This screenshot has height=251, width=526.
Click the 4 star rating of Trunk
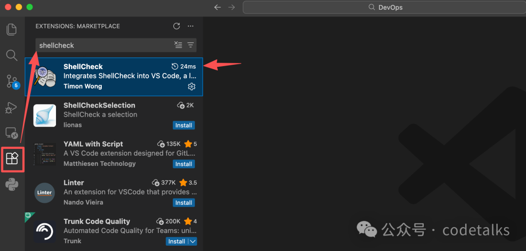click(x=190, y=221)
